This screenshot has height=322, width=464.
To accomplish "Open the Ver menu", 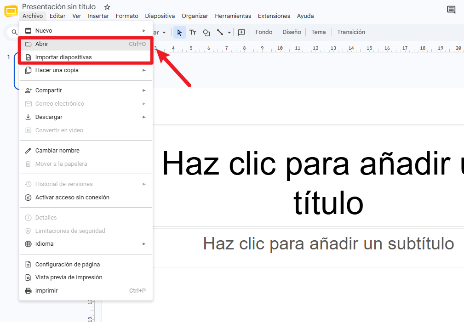I will [77, 16].
